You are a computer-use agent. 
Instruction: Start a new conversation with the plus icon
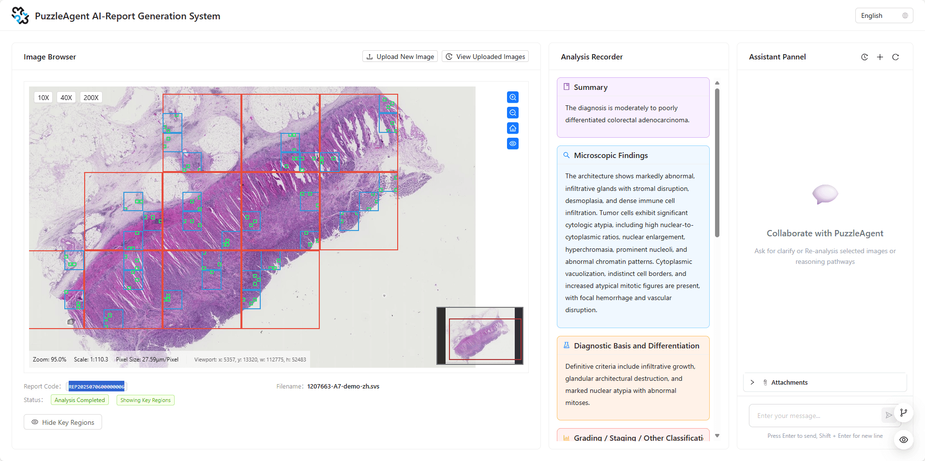point(880,57)
